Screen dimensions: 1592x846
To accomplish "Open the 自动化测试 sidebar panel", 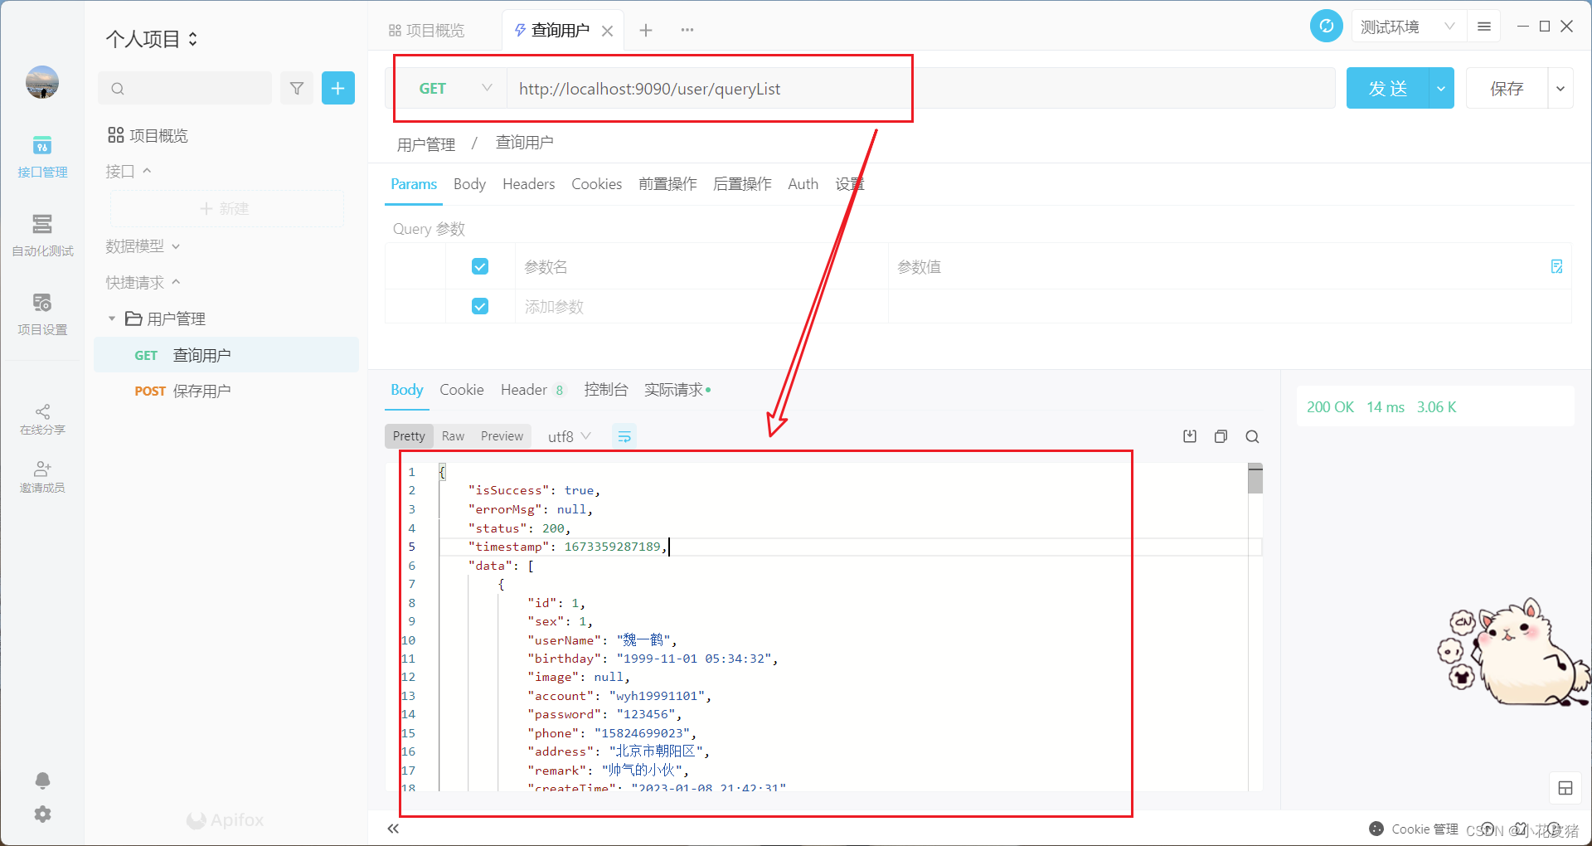I will pyautogui.click(x=42, y=236).
